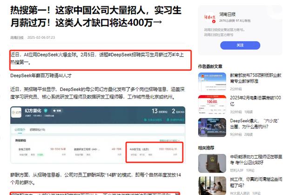
Task: Open thumbnail of DeepSeek爆火 六小龙 article
Action: click(x=212, y=127)
